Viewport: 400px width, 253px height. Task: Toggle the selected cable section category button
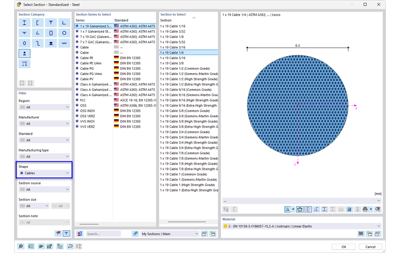24,53
